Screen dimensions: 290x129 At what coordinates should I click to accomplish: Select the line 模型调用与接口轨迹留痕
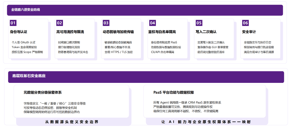pyautogui.click(x=259, y=47)
